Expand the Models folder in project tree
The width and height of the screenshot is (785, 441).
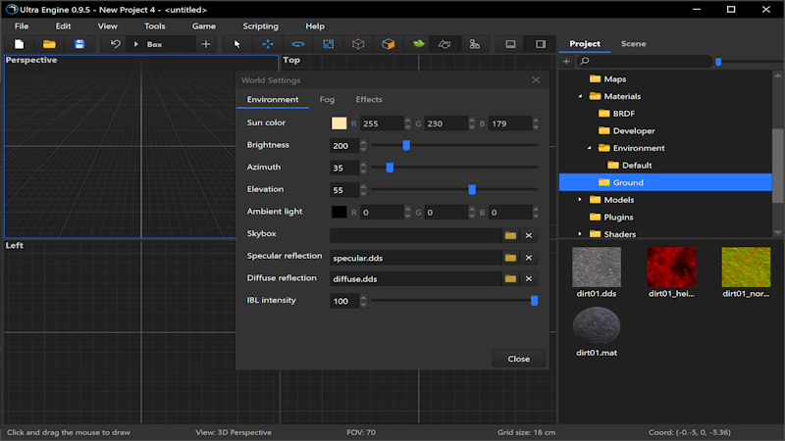click(x=580, y=200)
